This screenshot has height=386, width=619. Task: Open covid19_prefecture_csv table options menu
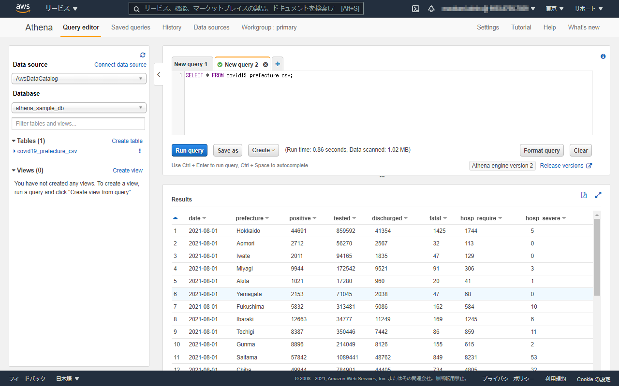(140, 151)
